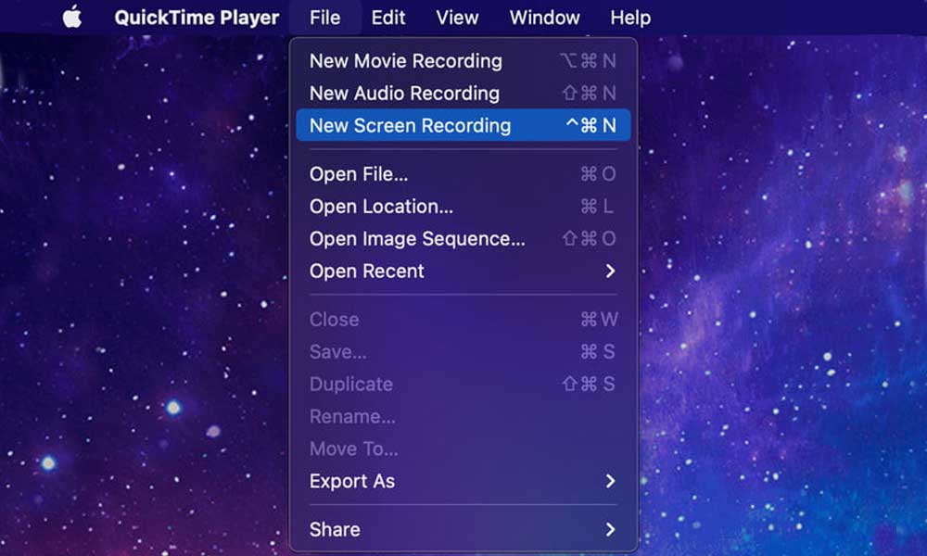
Task: Open the QuickTime Player application menu
Action: (x=196, y=16)
